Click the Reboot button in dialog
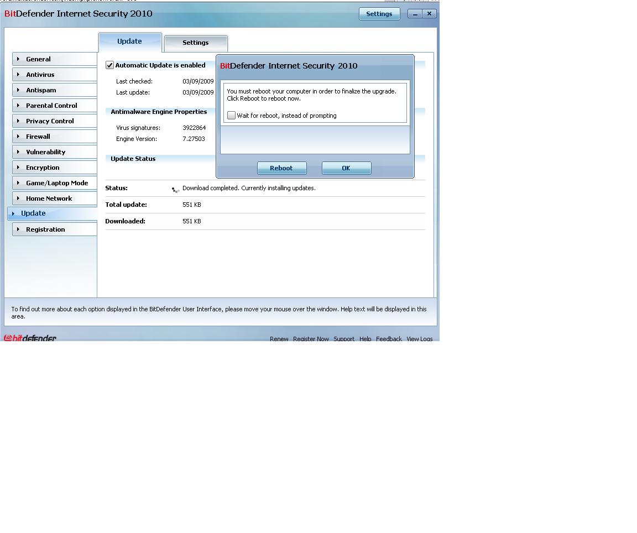 pyautogui.click(x=281, y=168)
